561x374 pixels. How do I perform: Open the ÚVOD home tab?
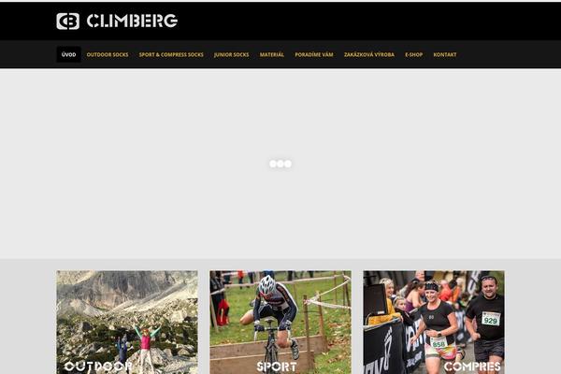click(68, 54)
